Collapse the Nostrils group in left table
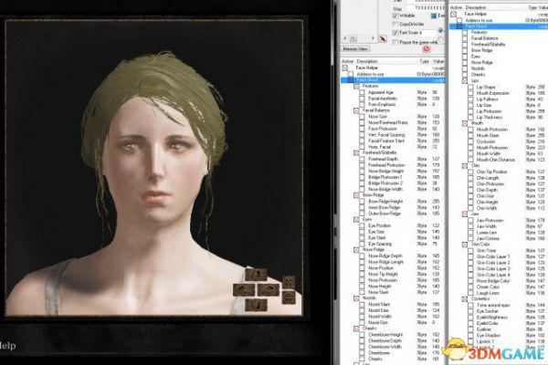548x365 pixels. tap(356, 298)
